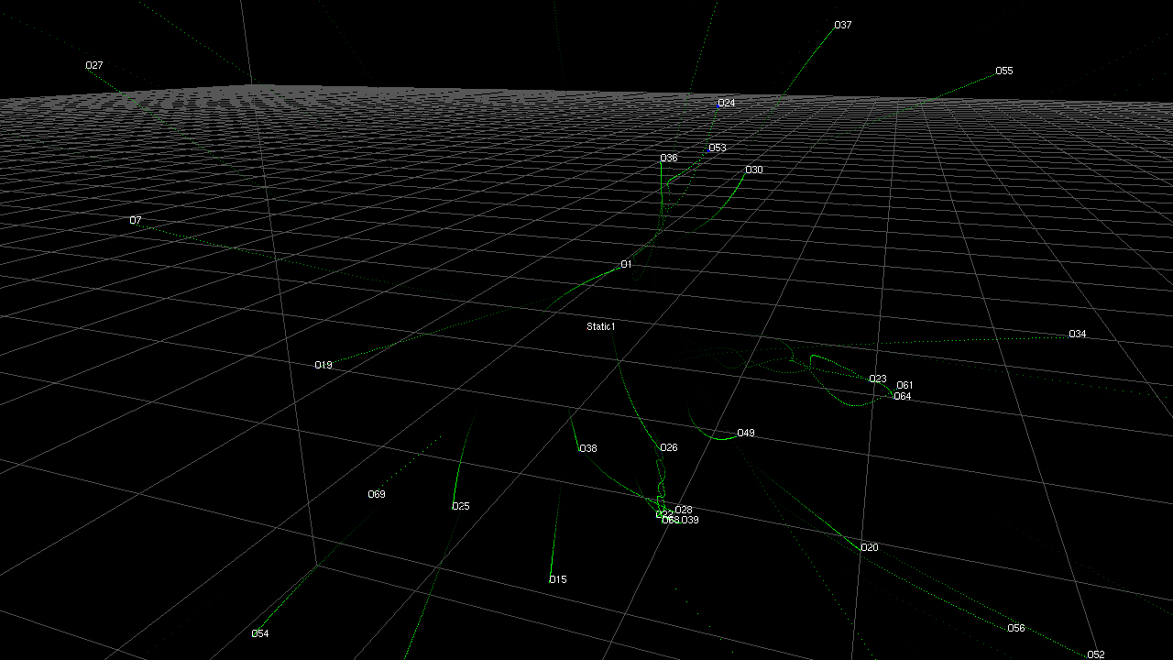The height and width of the screenshot is (660, 1173).
Task: Select the O23 label
Action: click(878, 379)
